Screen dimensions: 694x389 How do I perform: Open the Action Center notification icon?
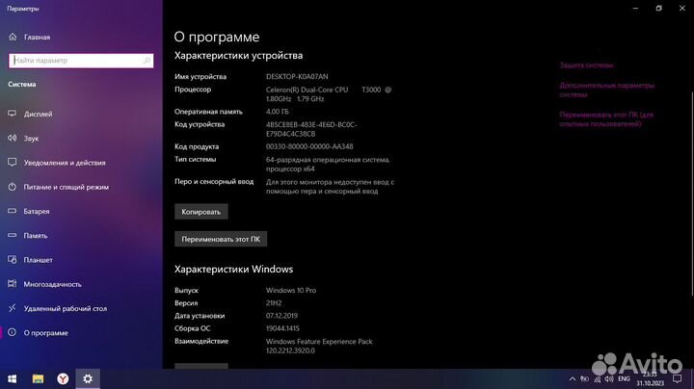coord(678,379)
